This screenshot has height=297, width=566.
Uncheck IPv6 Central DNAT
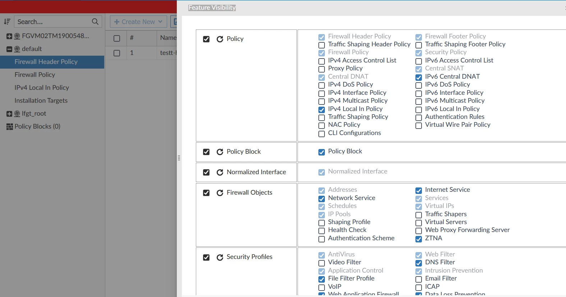(x=419, y=77)
